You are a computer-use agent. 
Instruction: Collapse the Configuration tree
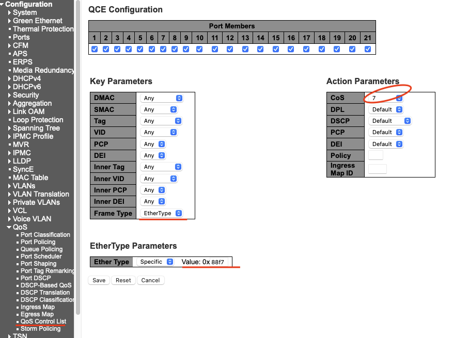pos(2,4)
